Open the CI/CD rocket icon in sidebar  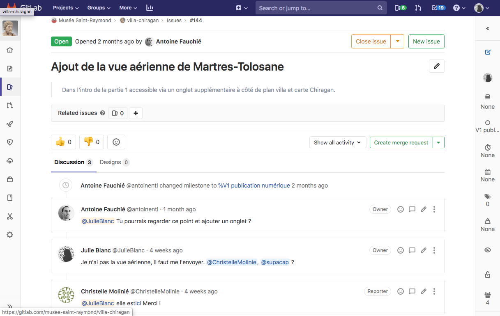tap(10, 124)
